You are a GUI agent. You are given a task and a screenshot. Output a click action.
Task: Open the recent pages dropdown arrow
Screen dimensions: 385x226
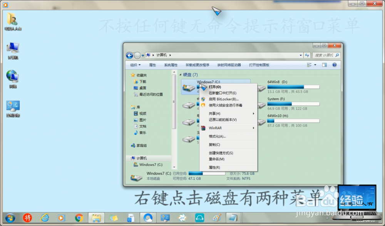(143, 56)
